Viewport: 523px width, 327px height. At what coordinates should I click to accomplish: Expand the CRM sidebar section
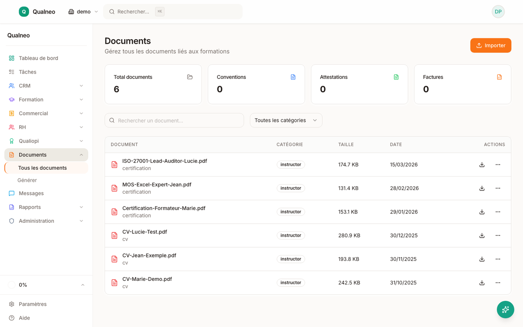coord(46,86)
